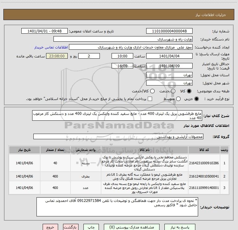
Task: Click the مایع سفید کننده وایتکس product cell
Action: pyautogui.click(x=145, y=188)
